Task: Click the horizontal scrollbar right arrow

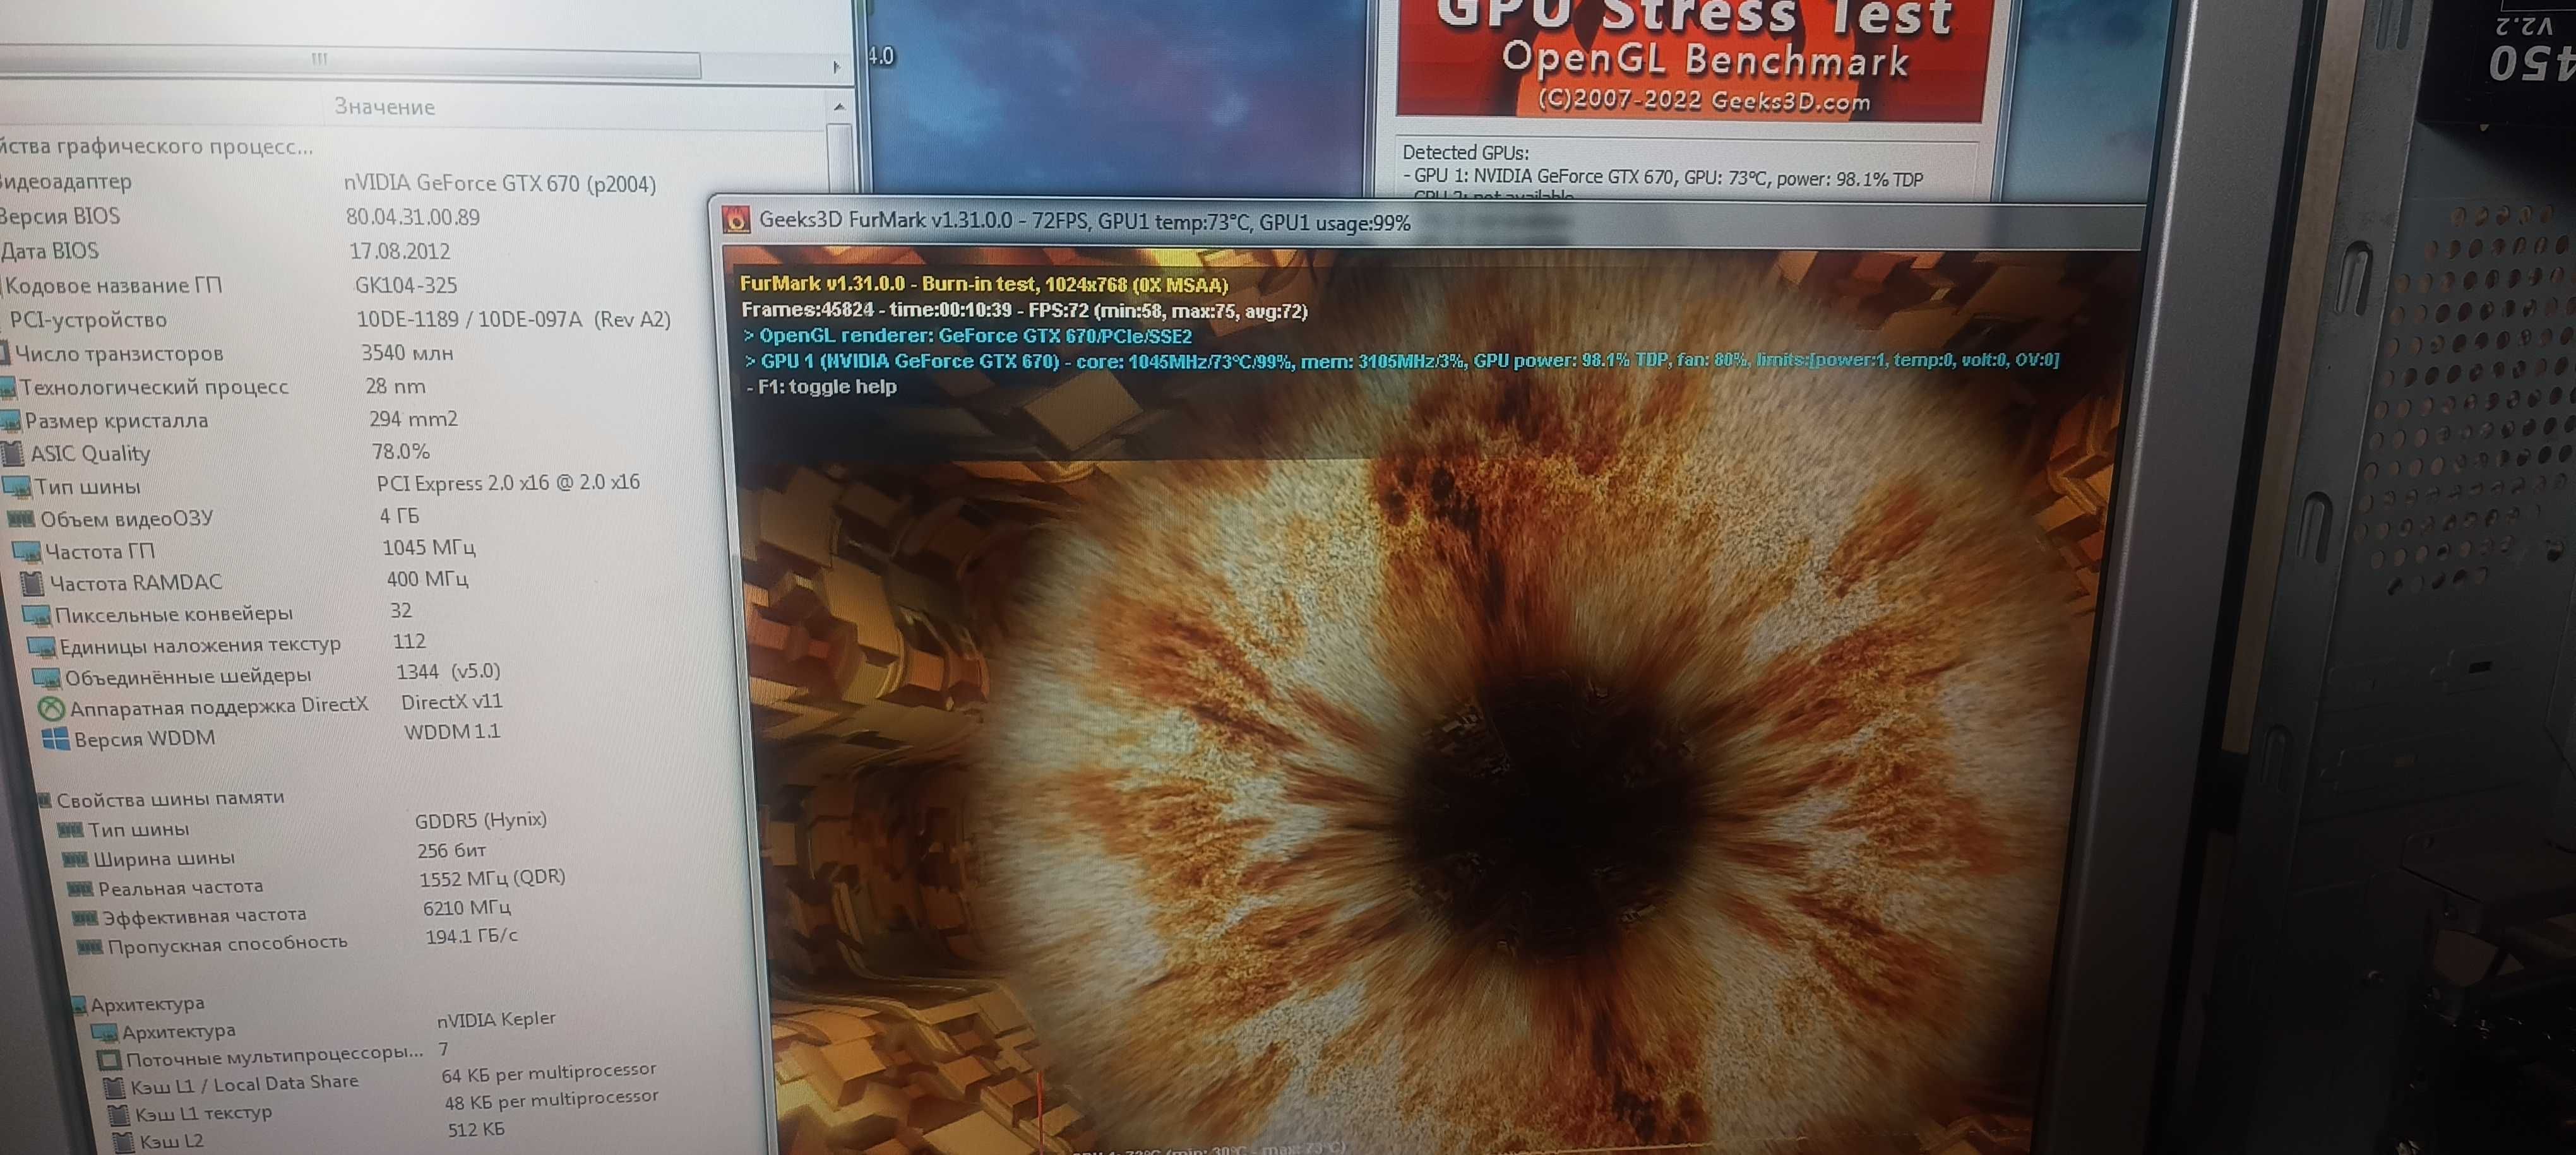Action: (836, 67)
